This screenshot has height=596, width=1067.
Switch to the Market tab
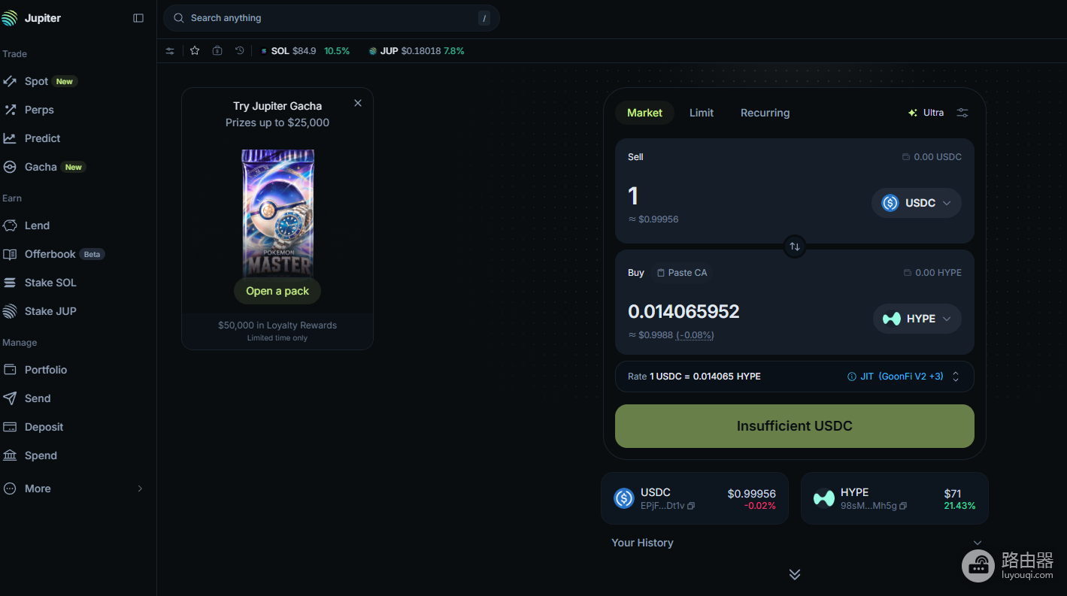(x=645, y=113)
